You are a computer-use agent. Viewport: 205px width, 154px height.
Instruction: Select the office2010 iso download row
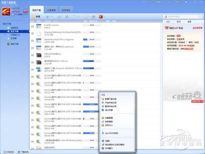pyautogui.click(x=95, y=55)
